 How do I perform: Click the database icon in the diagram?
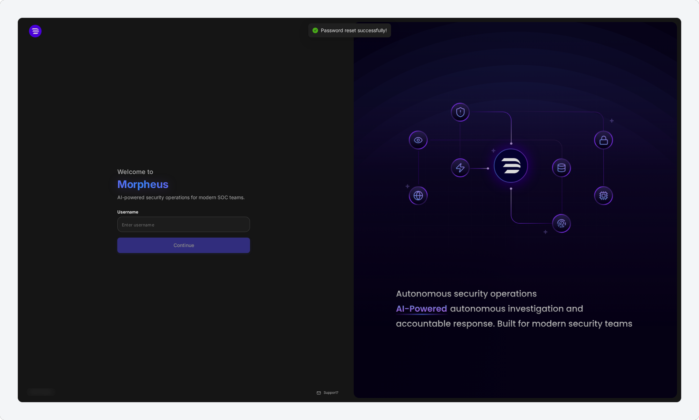(x=561, y=168)
